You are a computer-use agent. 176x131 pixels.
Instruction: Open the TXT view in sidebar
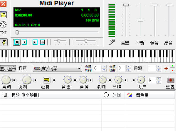[3, 33]
